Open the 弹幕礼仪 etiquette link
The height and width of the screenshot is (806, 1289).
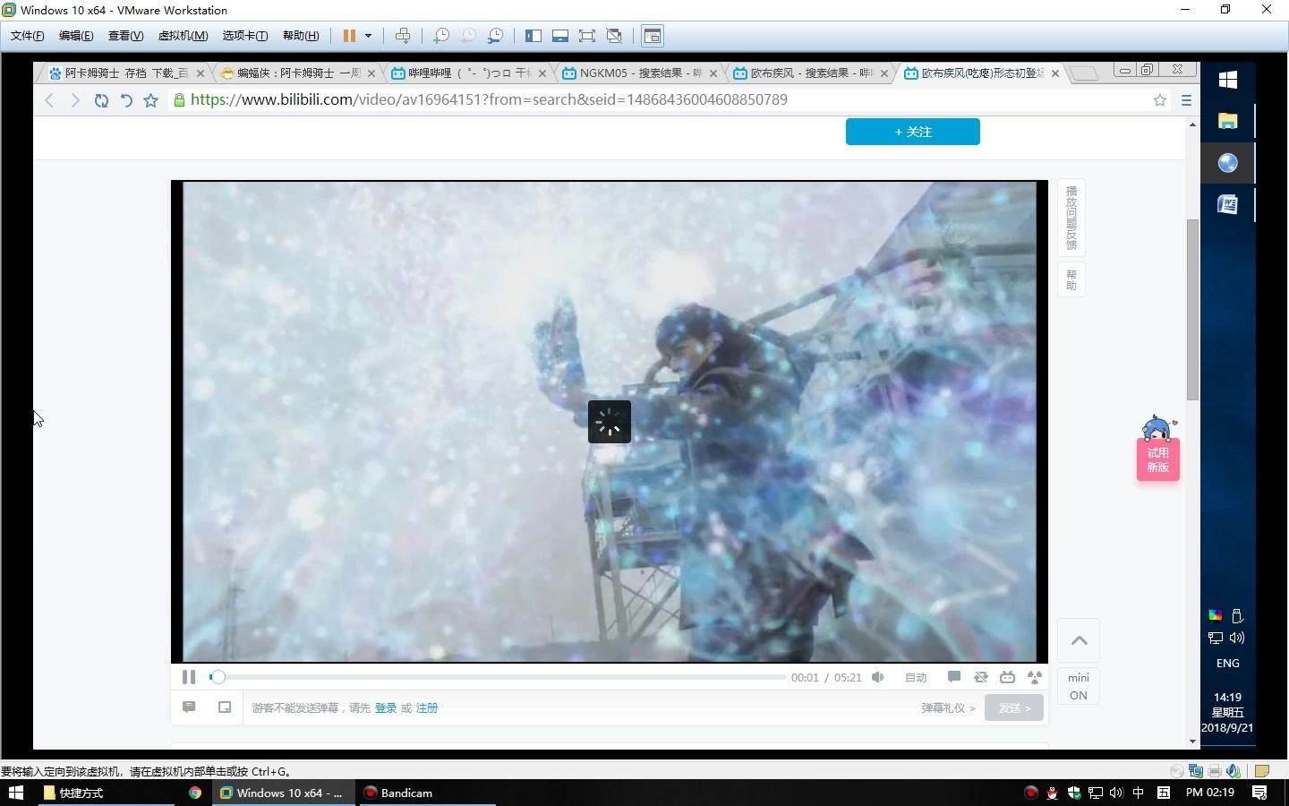click(948, 707)
